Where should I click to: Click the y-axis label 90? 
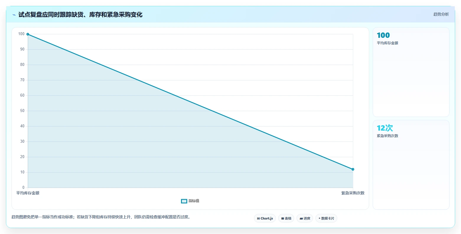point(22,49)
